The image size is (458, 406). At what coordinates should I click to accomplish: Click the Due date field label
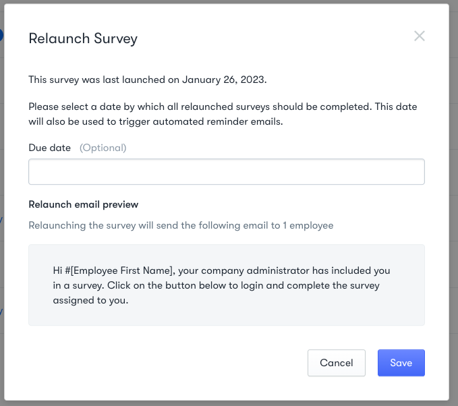pyautogui.click(x=50, y=148)
